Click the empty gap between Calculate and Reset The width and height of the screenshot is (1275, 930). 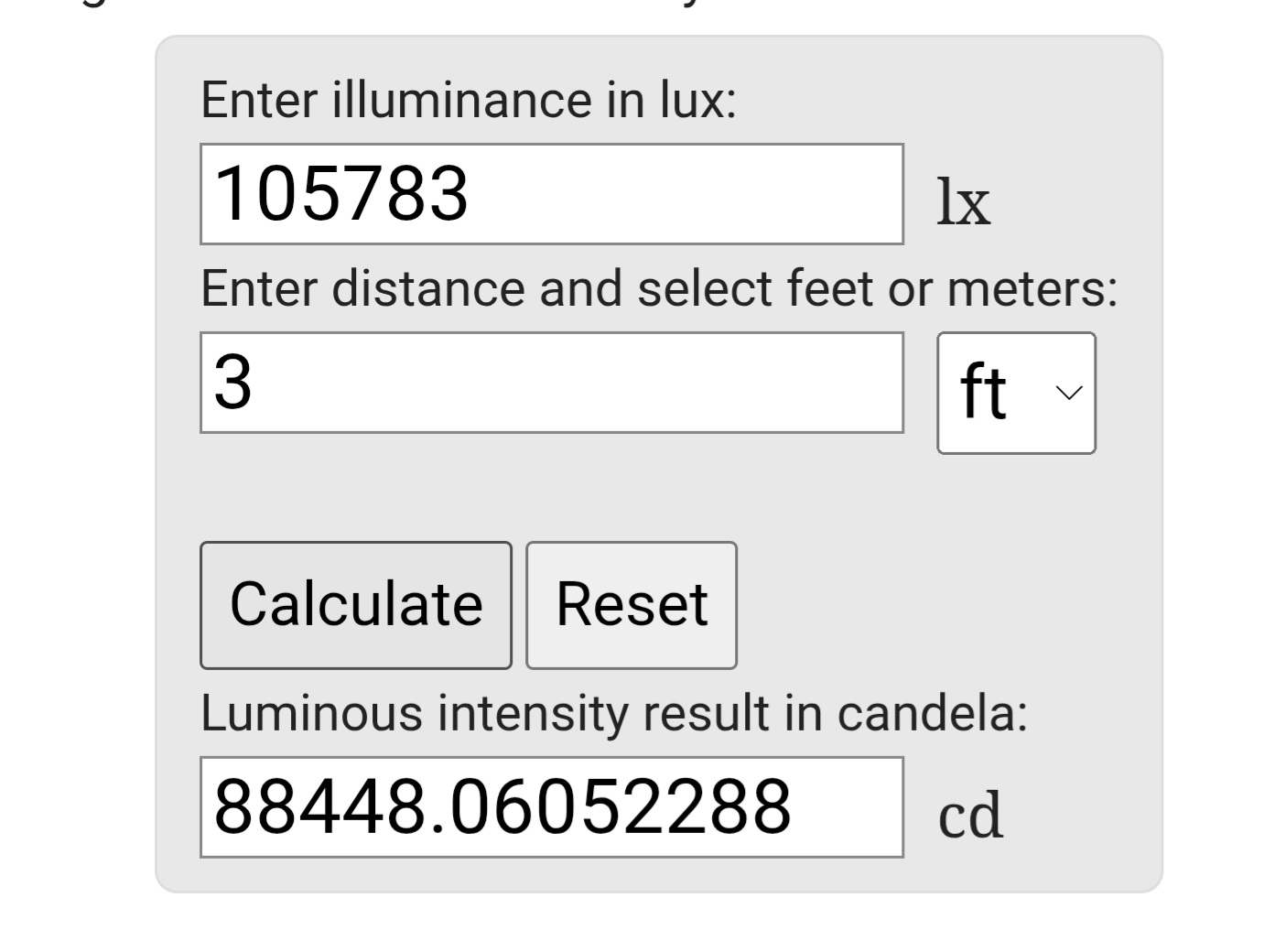519,605
